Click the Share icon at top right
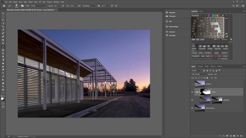The height and width of the screenshot is (138, 246). coord(243,6)
